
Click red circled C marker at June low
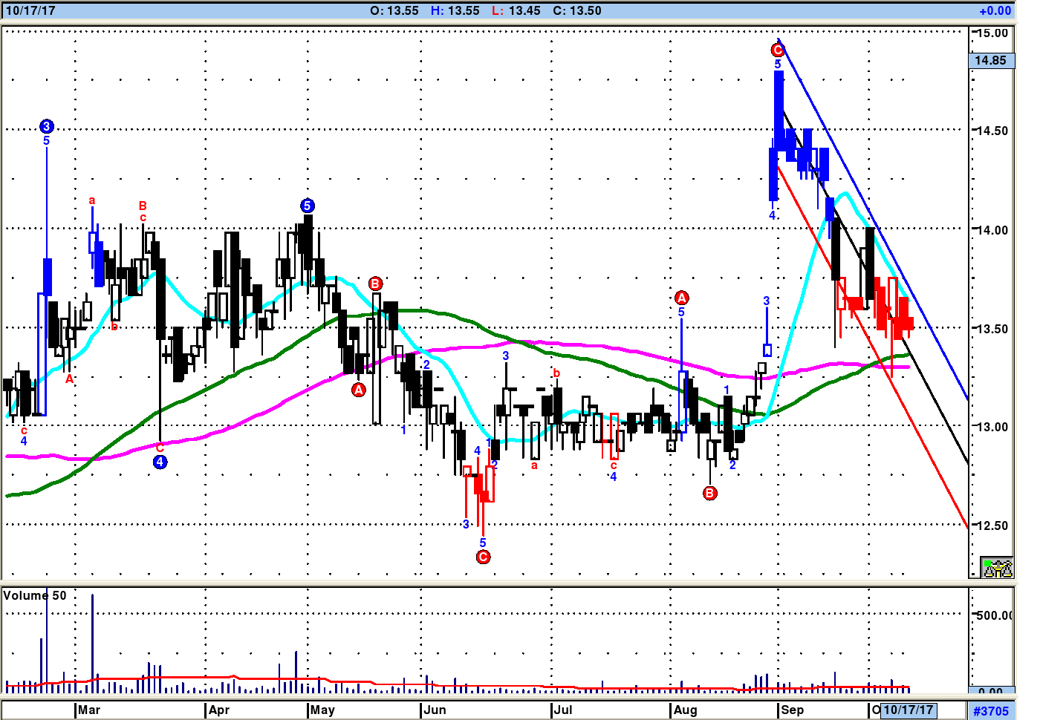(483, 557)
